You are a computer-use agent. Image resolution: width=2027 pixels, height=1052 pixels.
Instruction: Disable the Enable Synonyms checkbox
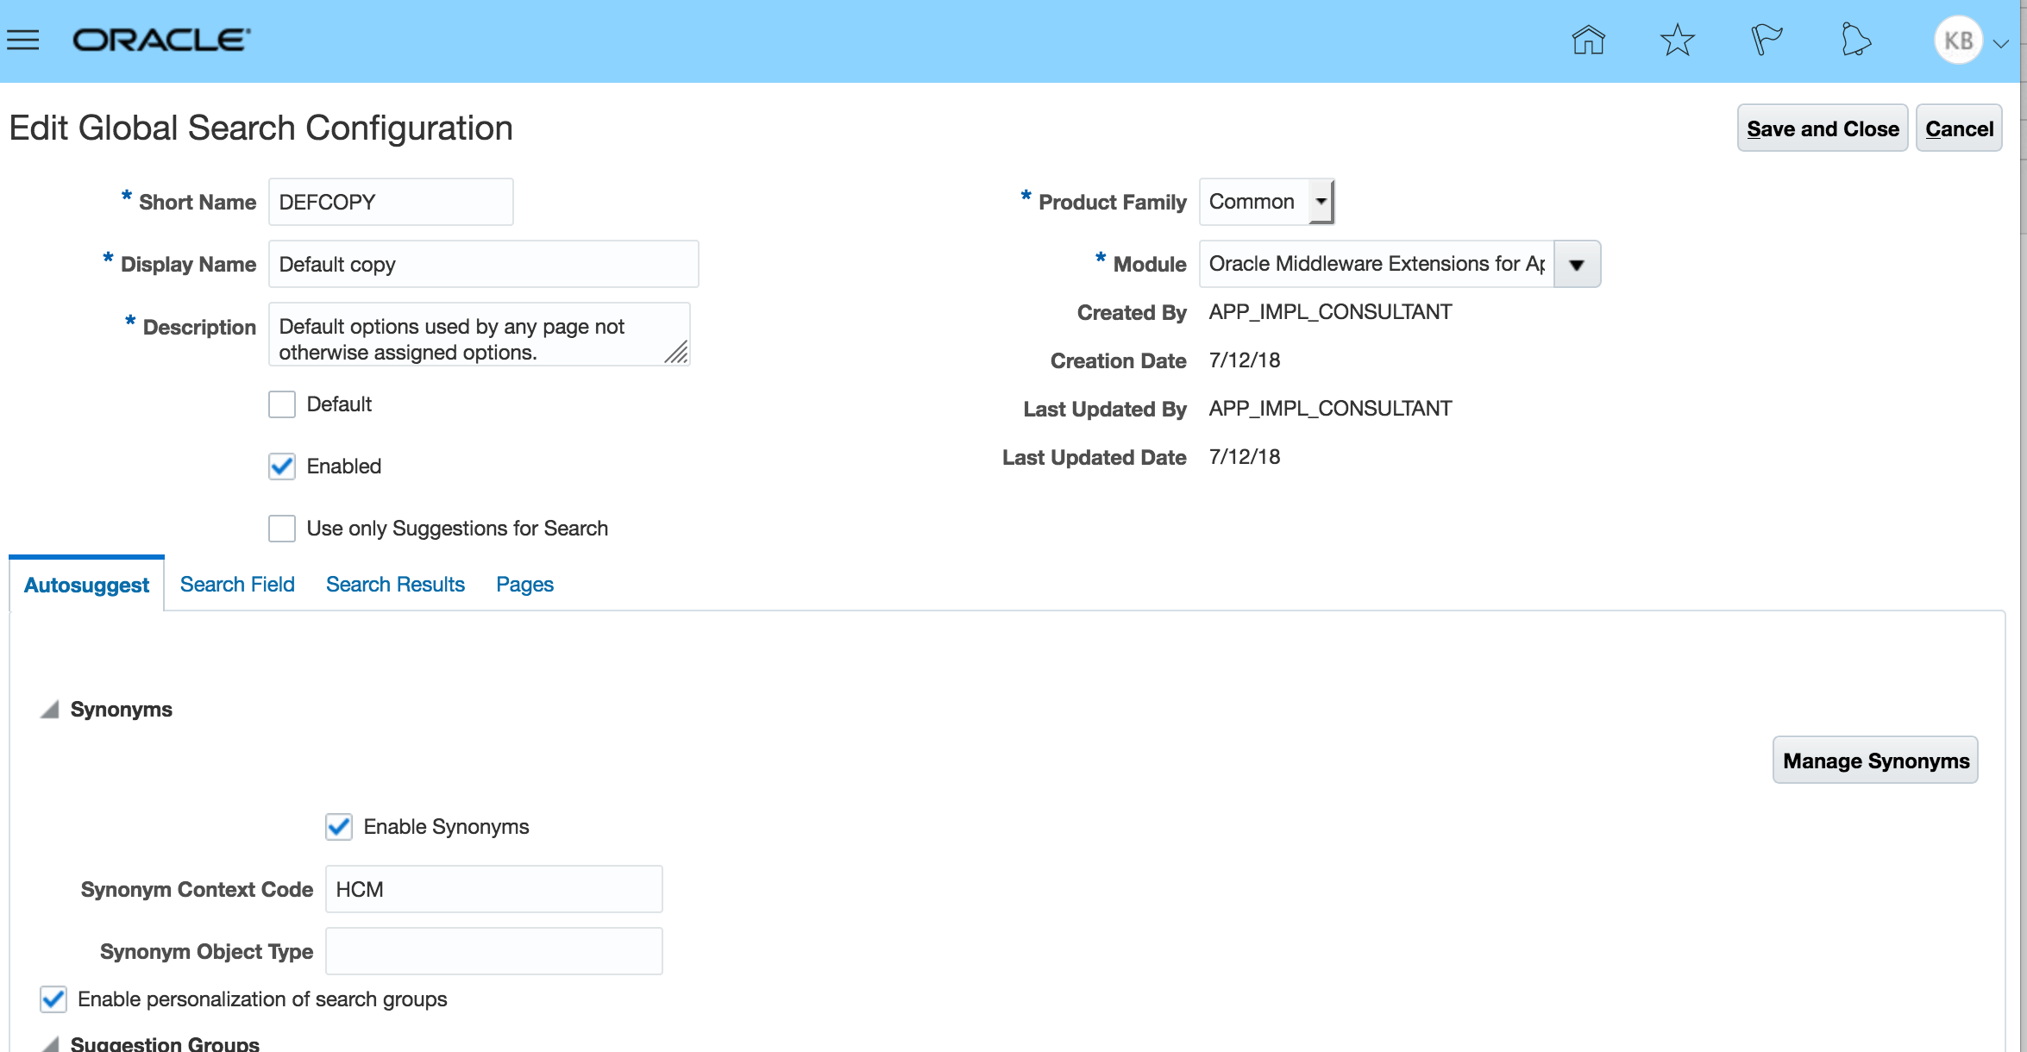[339, 827]
